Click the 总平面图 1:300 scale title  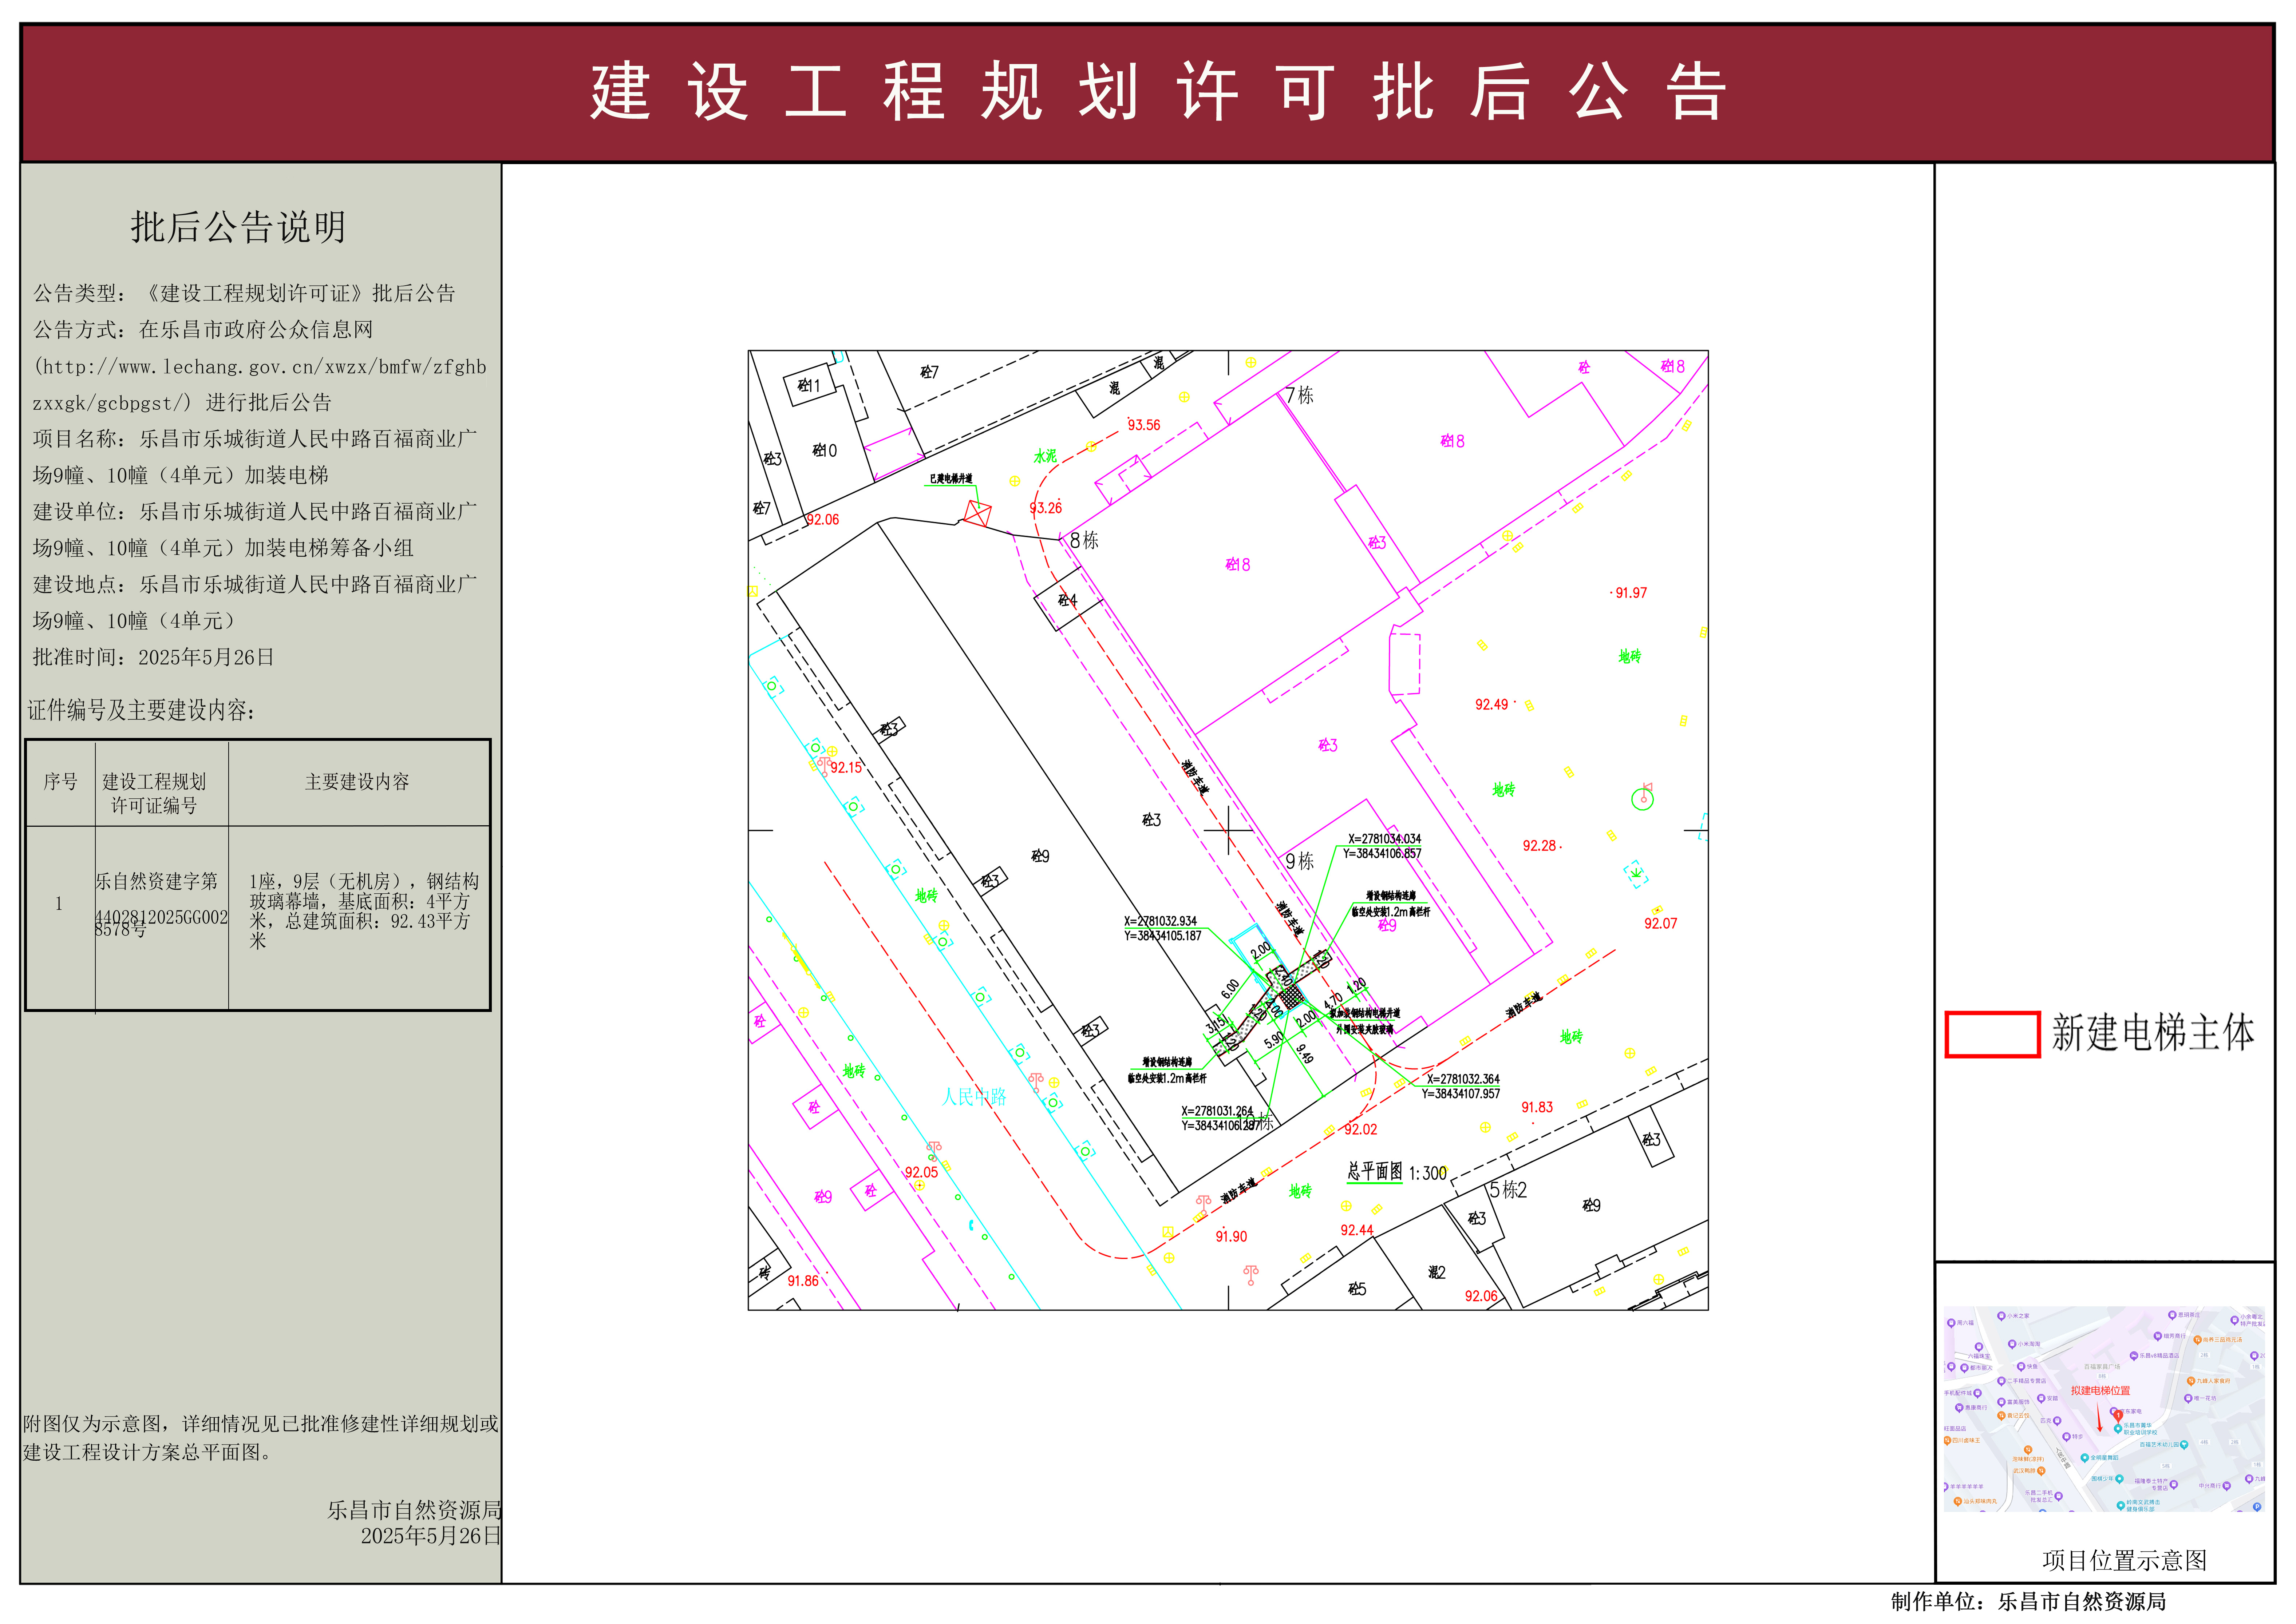[1396, 1172]
